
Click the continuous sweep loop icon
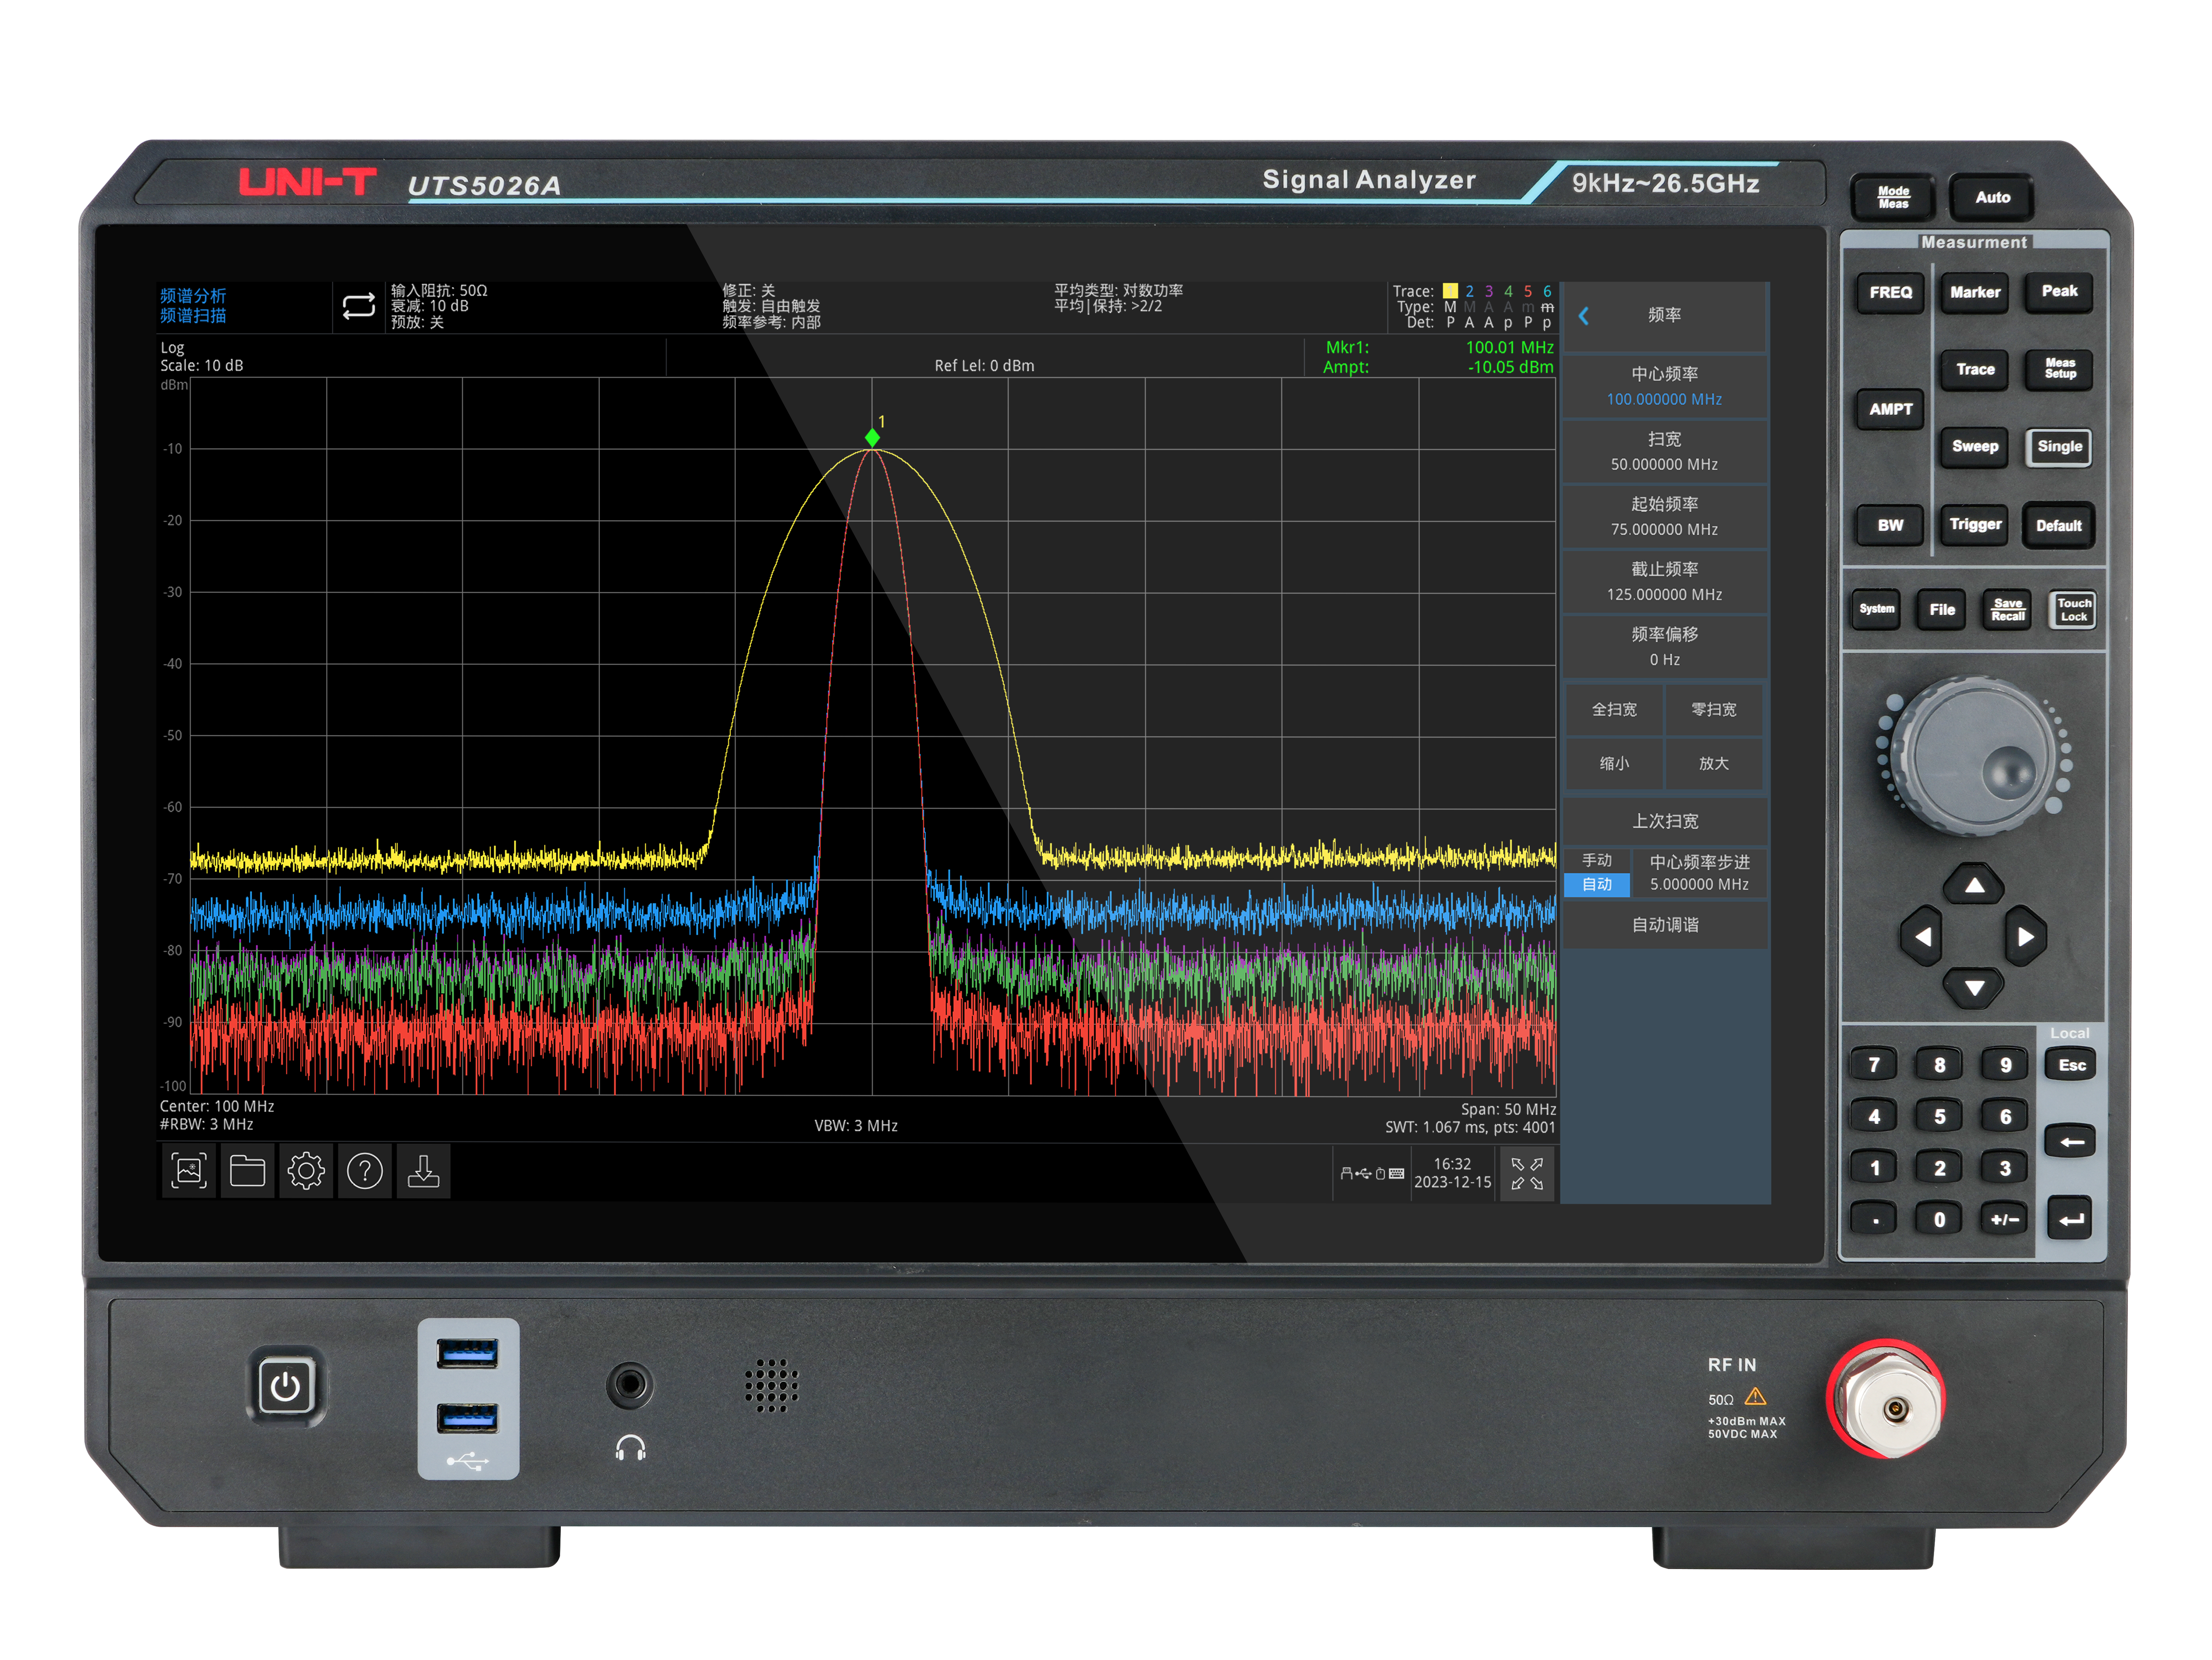point(359,306)
